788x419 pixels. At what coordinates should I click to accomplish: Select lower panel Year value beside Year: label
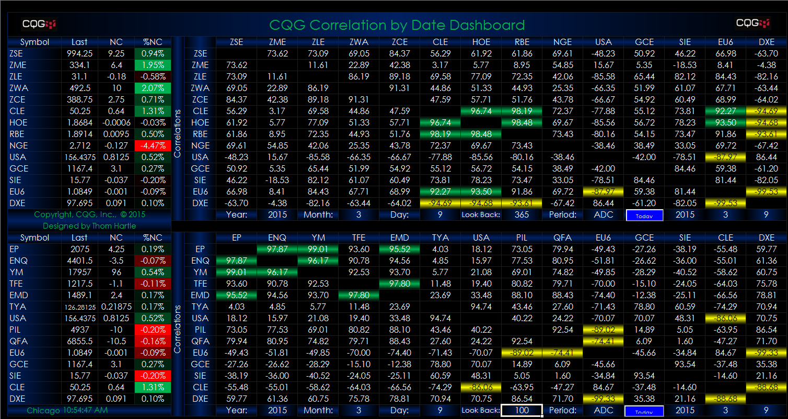pyautogui.click(x=277, y=410)
